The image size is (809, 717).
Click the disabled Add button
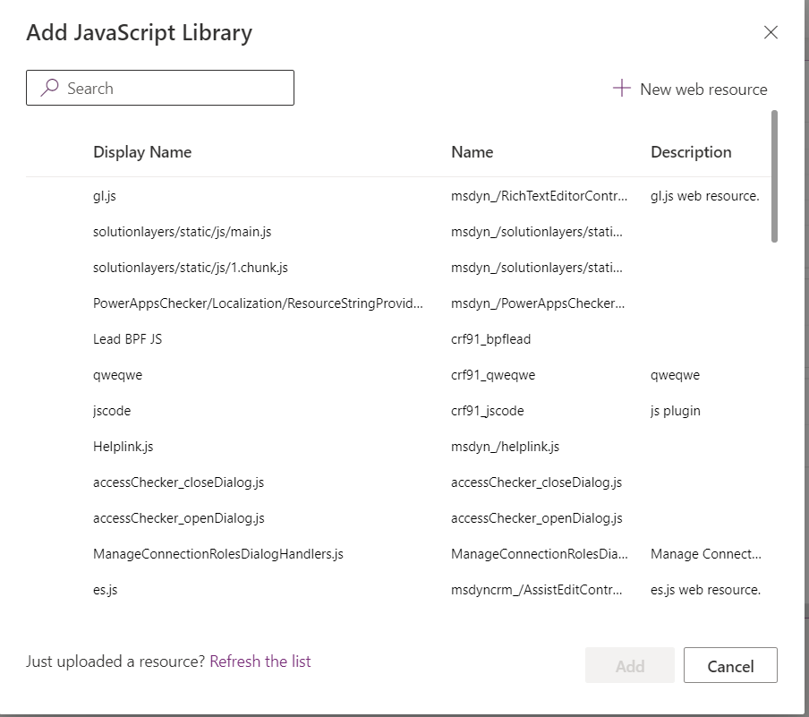click(629, 665)
